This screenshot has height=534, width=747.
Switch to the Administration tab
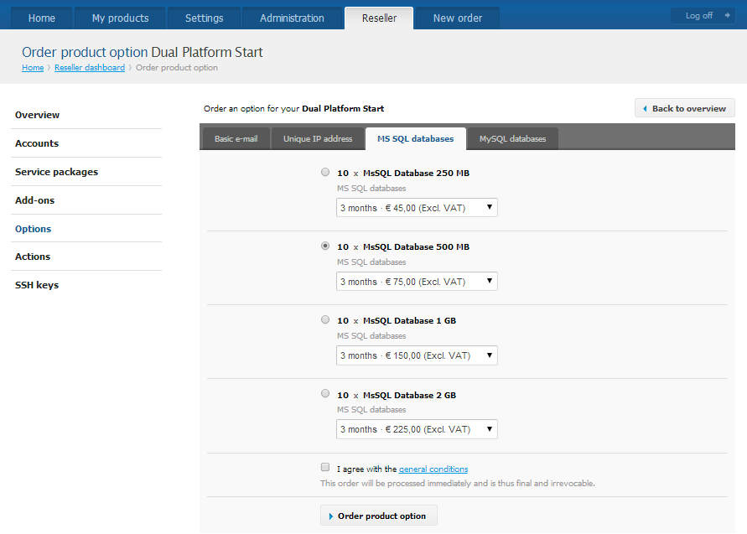pos(292,18)
